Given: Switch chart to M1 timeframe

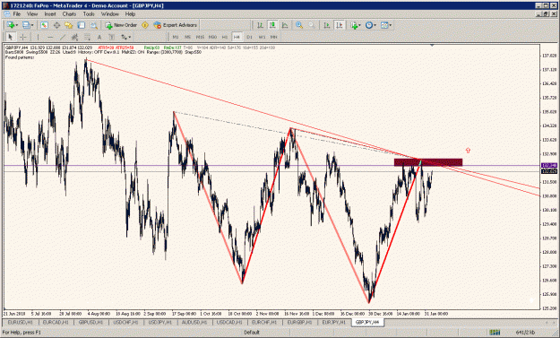Looking at the screenshot, I should click(x=176, y=37).
